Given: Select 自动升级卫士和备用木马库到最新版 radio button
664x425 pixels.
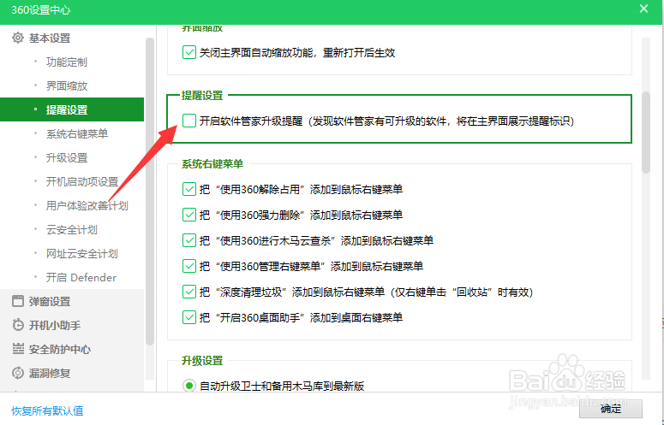Looking at the screenshot, I should [x=188, y=386].
